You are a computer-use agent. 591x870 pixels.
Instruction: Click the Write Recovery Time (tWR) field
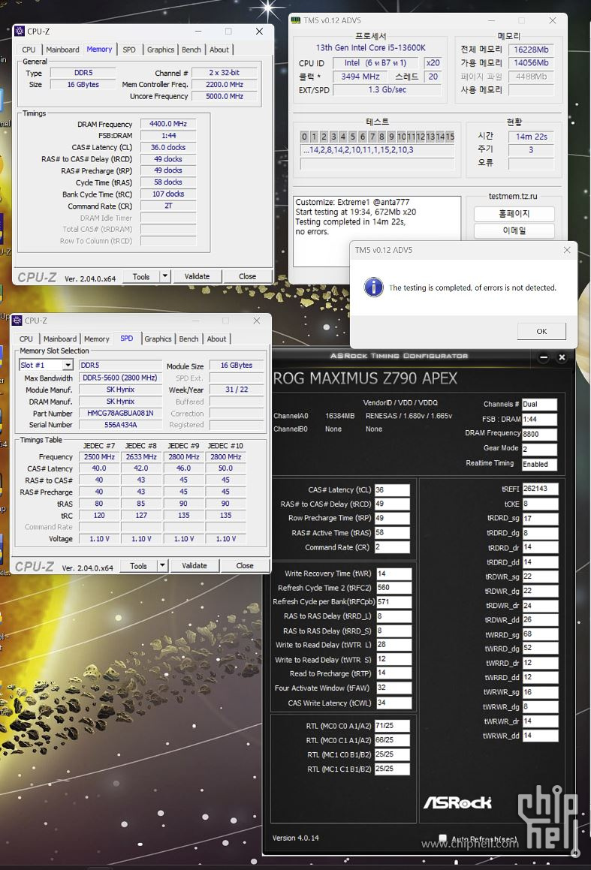[x=394, y=573]
